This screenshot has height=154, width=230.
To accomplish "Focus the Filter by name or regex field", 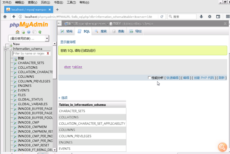I will coord(29,53).
